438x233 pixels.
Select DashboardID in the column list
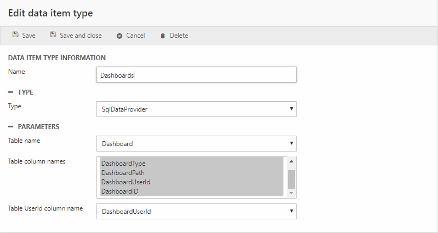120,191
